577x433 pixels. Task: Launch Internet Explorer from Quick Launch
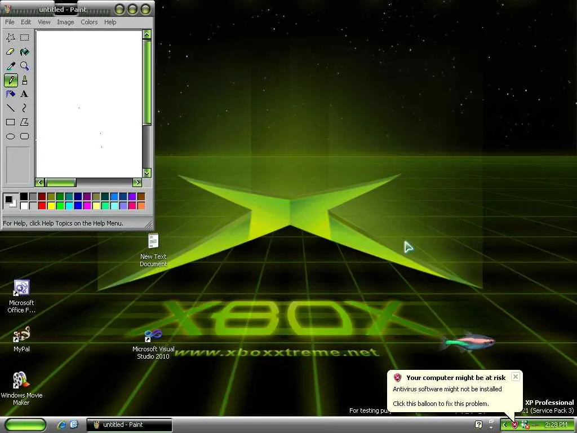coord(61,425)
